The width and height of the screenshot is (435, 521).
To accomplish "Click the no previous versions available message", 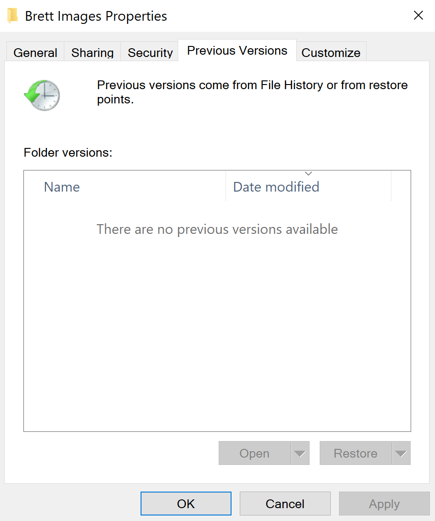I will point(217,229).
